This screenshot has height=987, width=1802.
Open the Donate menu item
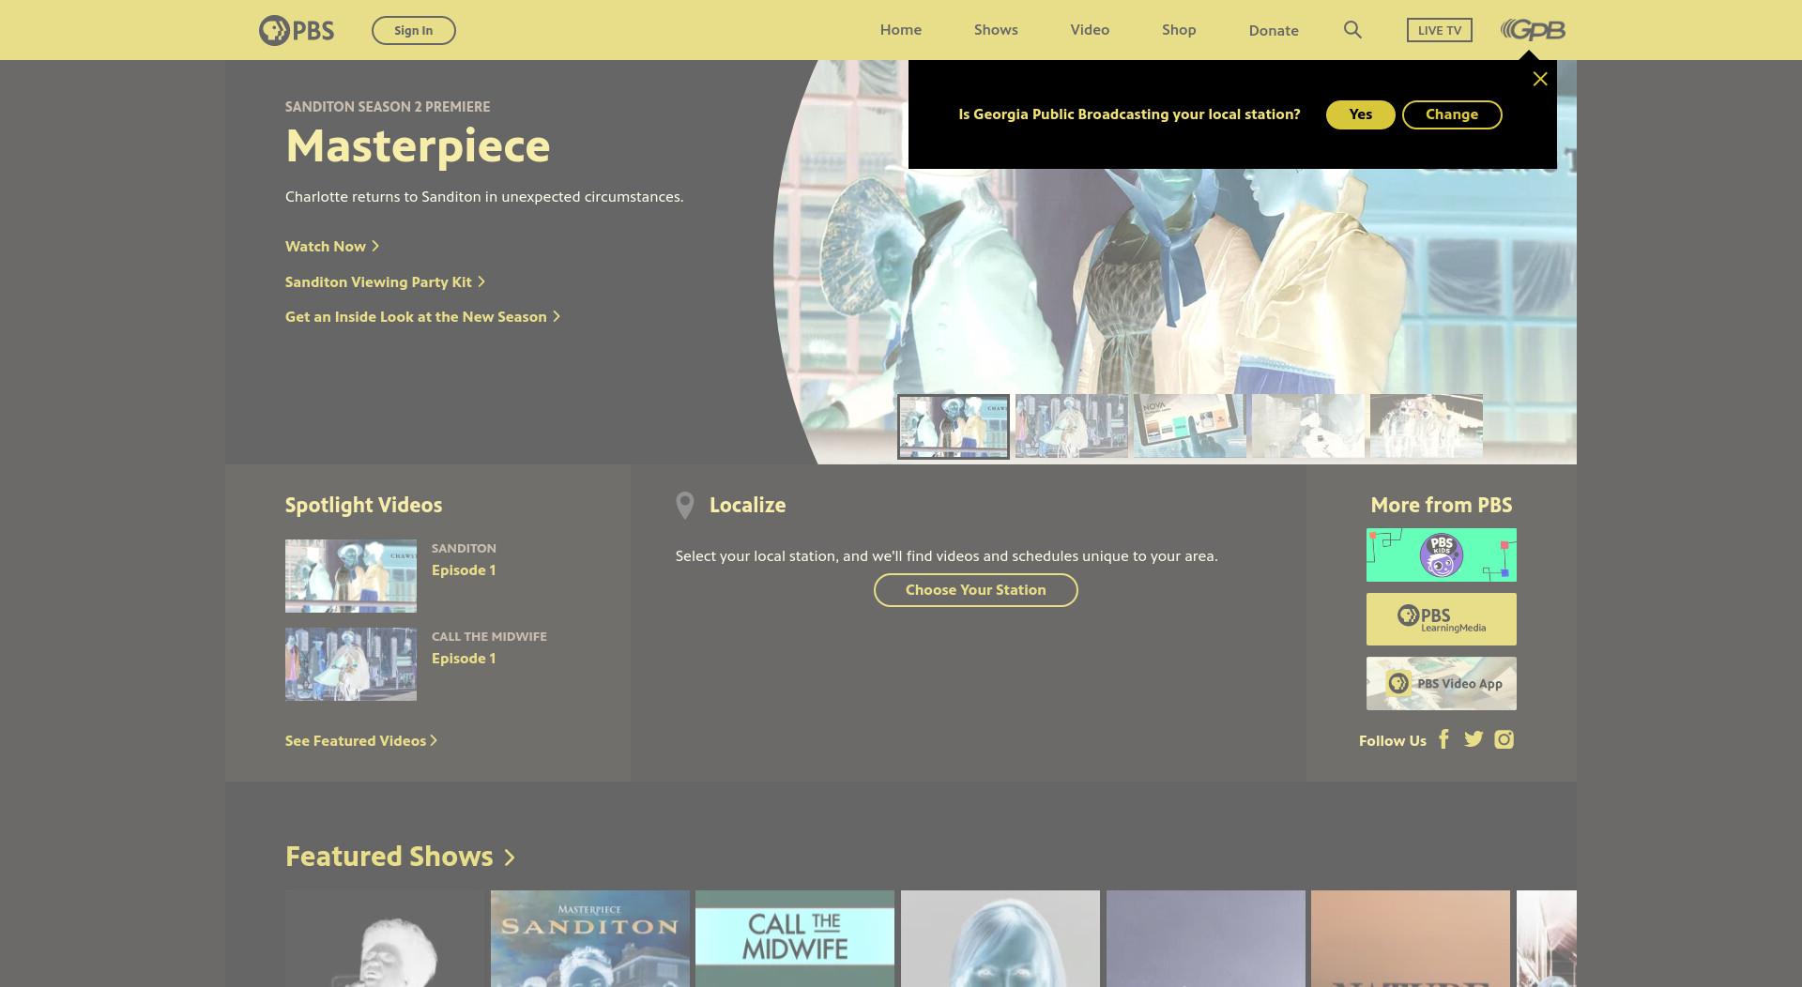point(1274,30)
